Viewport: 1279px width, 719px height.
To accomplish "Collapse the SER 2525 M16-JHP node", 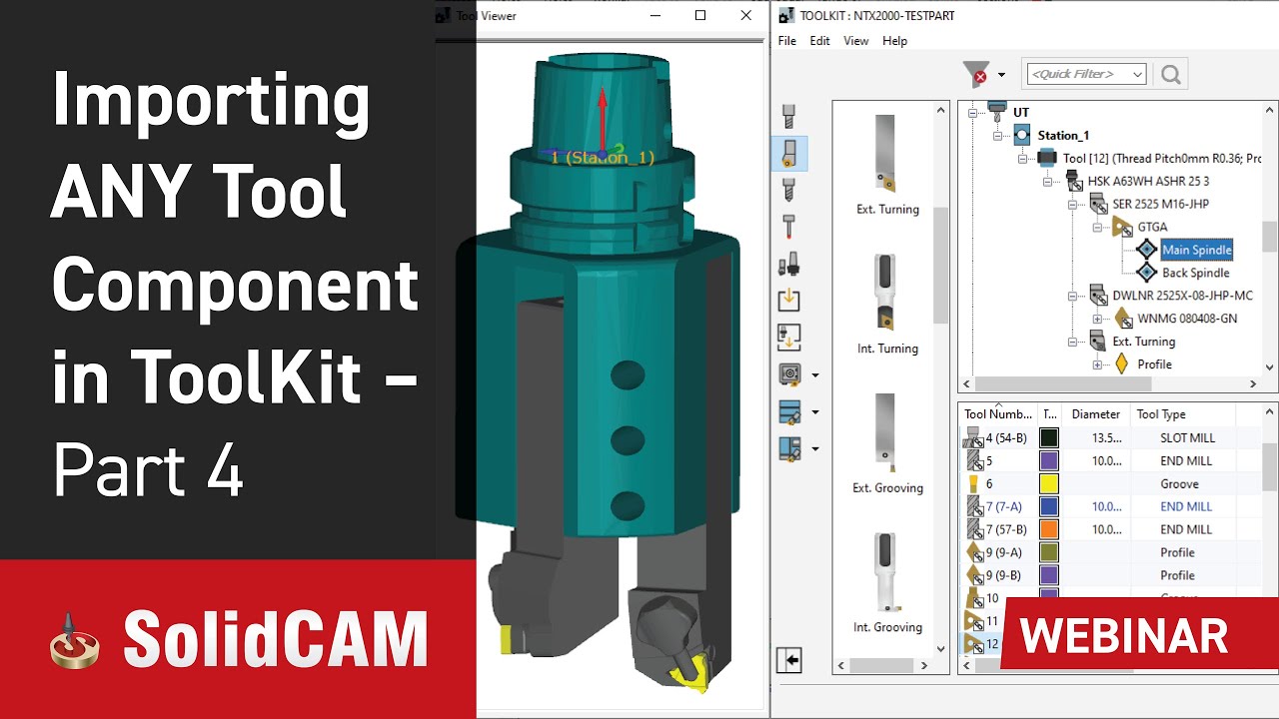I will pos(1072,204).
